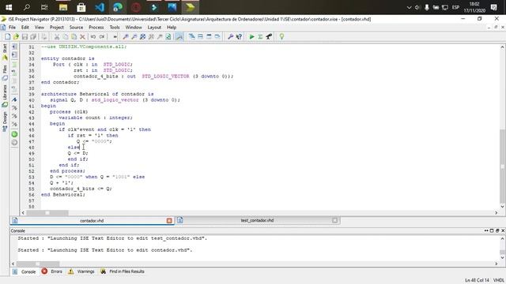506x284 pixels.
Task: Open the Tools menu
Action: click(115, 28)
